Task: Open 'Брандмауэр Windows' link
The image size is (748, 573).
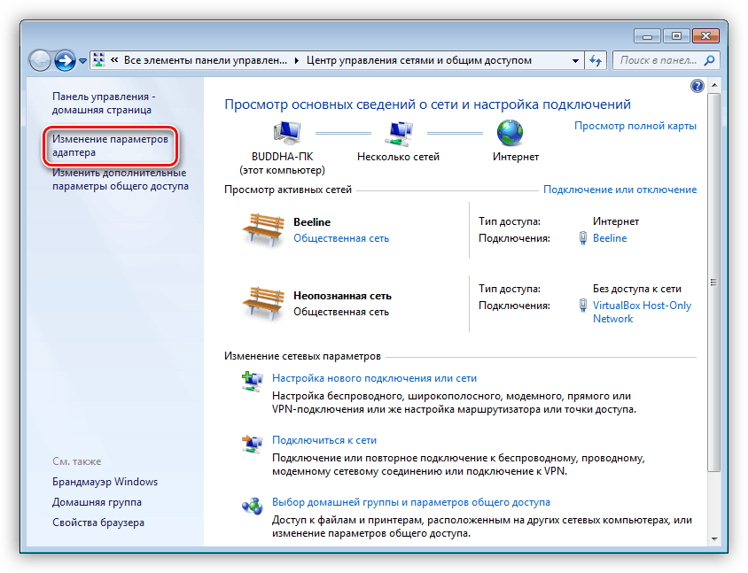Action: click(105, 482)
